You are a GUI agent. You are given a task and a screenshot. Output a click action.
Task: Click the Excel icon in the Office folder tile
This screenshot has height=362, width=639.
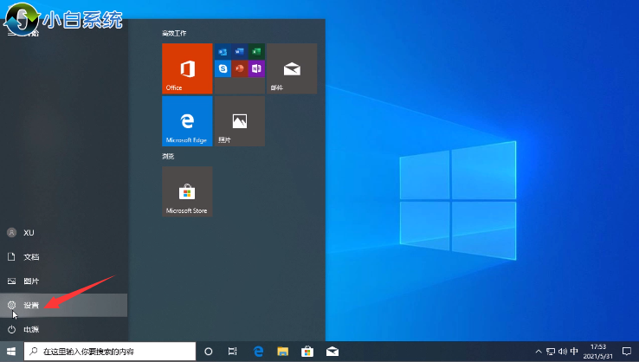[x=256, y=53]
